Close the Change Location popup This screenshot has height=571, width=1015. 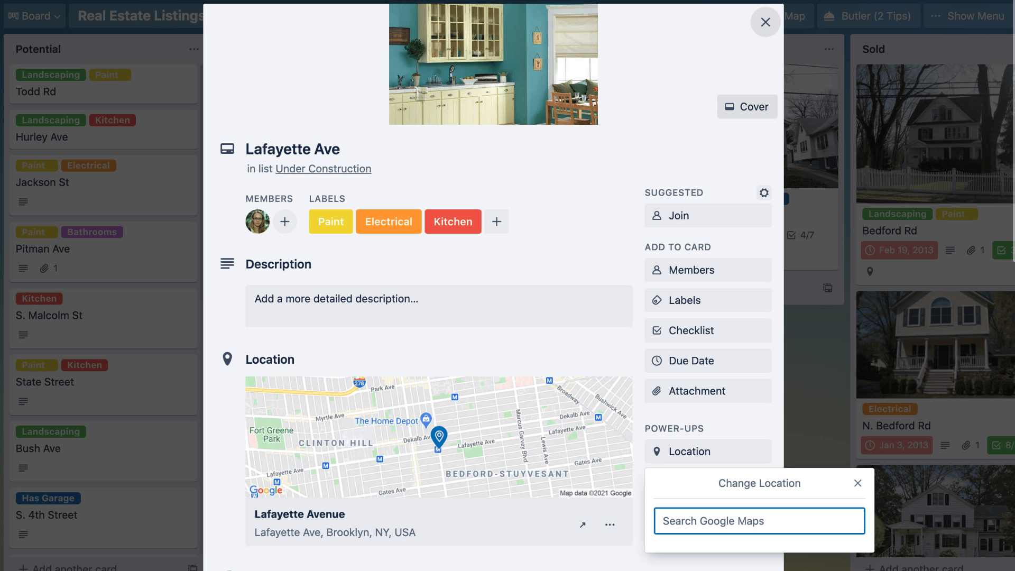(x=857, y=483)
